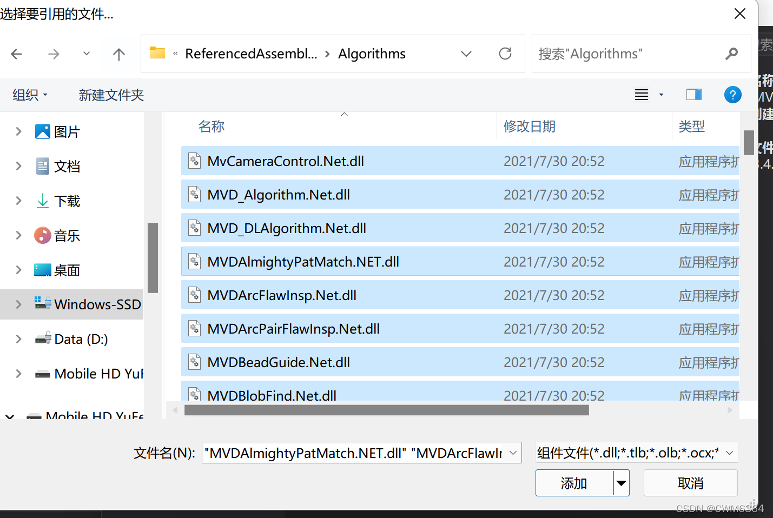
Task: Open 添加 button split arrow
Action: click(x=622, y=483)
